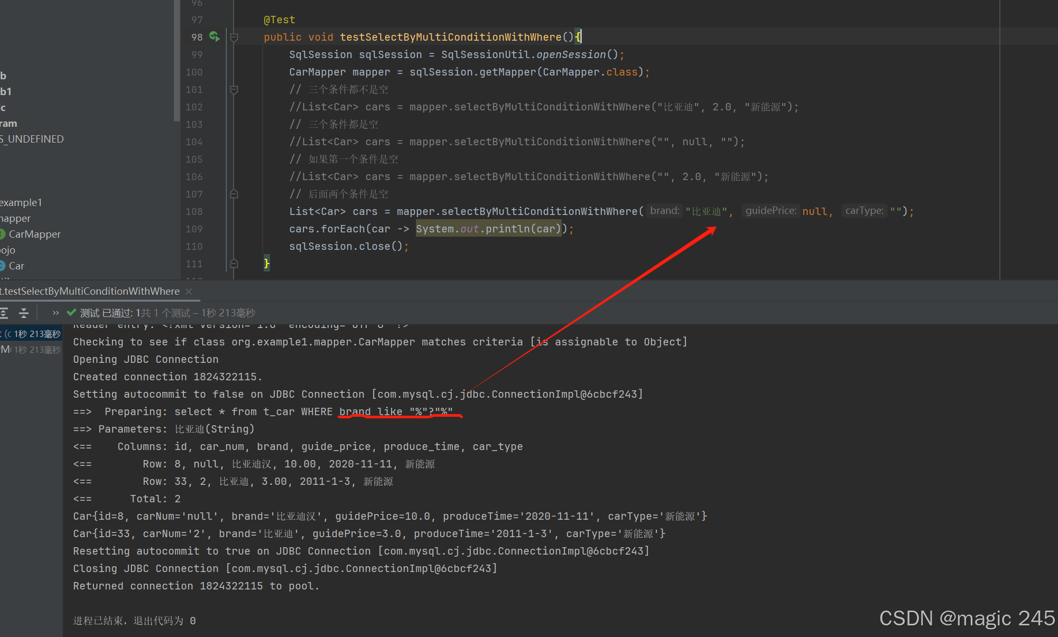
Task: Select the first test result node in tree
Action: coord(31,334)
